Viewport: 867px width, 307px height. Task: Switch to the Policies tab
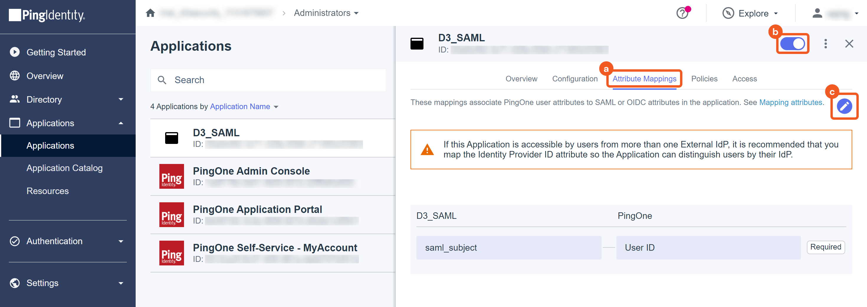[x=704, y=79]
